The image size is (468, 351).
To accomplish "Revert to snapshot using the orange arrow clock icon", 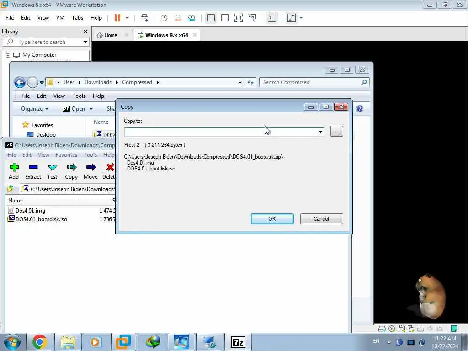I will [x=178, y=18].
